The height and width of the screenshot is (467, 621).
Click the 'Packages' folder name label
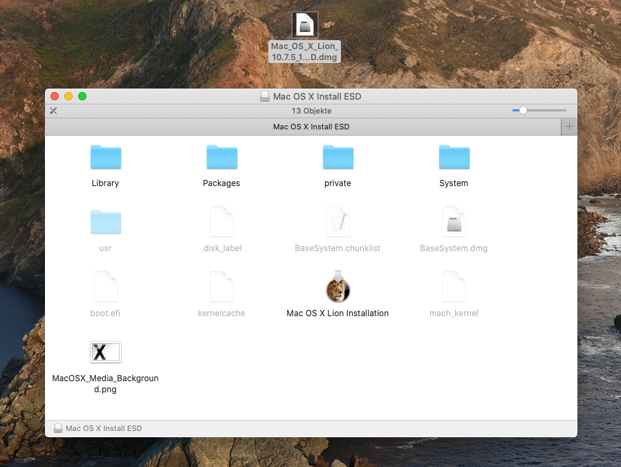click(x=221, y=183)
